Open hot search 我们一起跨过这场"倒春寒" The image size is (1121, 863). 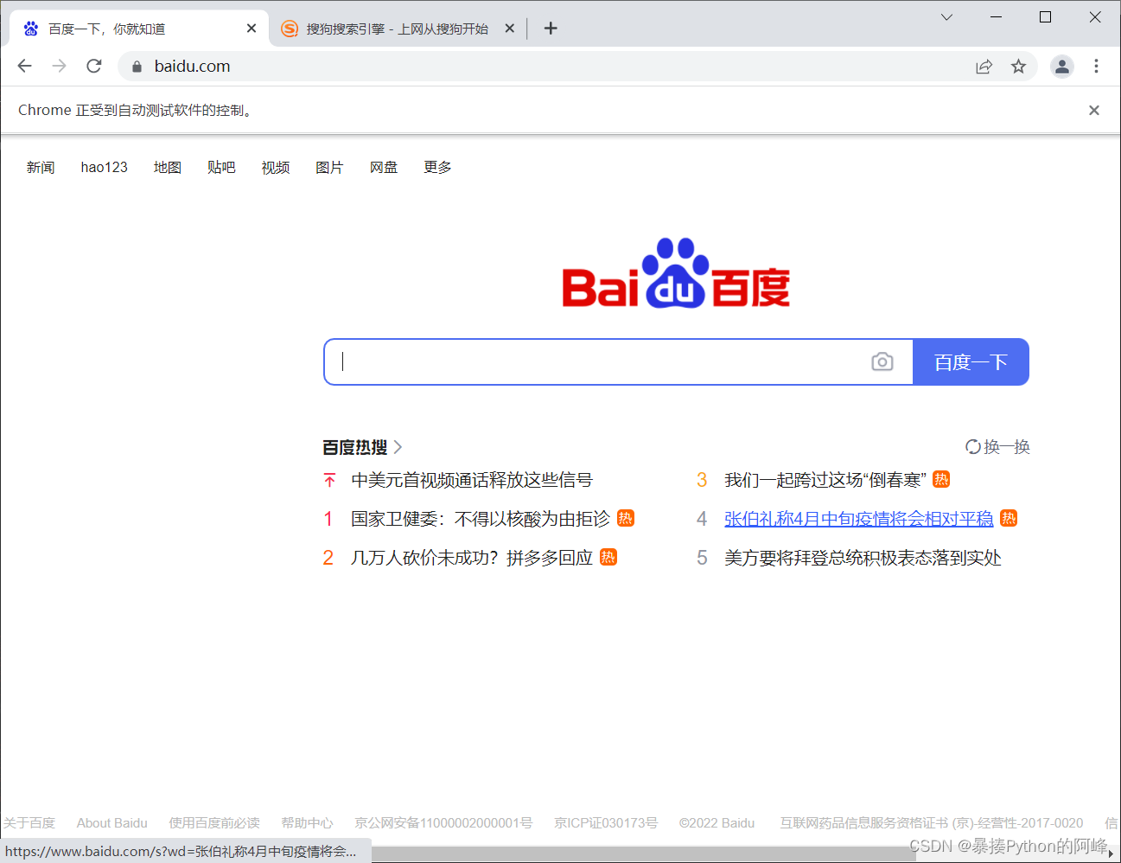coord(825,480)
